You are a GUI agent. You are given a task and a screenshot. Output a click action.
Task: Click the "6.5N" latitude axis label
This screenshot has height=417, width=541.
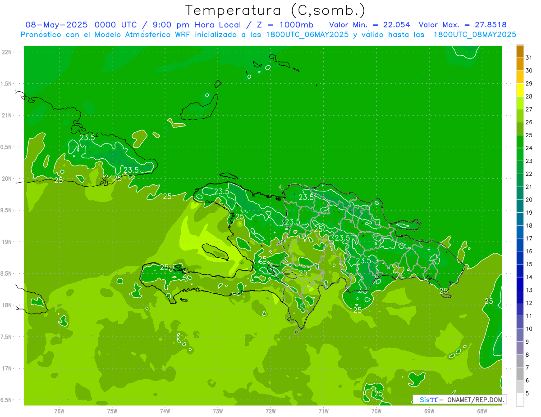(7, 400)
